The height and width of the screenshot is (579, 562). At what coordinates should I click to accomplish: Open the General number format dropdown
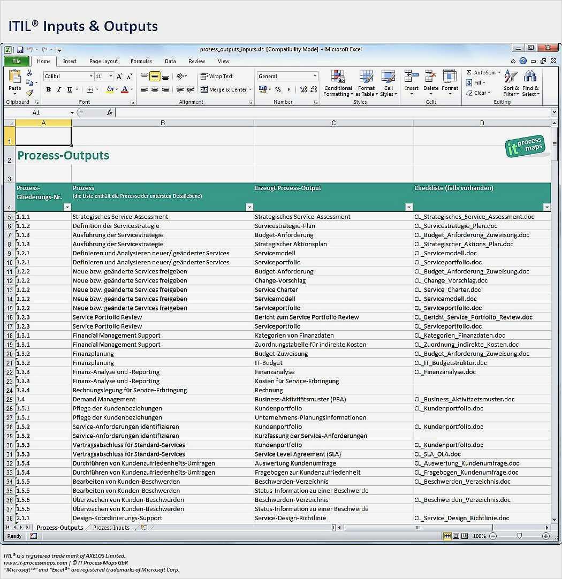click(x=315, y=77)
